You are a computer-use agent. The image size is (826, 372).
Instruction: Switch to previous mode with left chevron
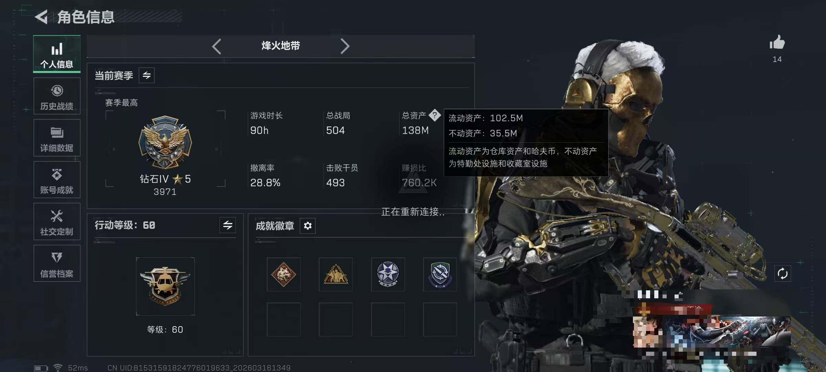216,46
